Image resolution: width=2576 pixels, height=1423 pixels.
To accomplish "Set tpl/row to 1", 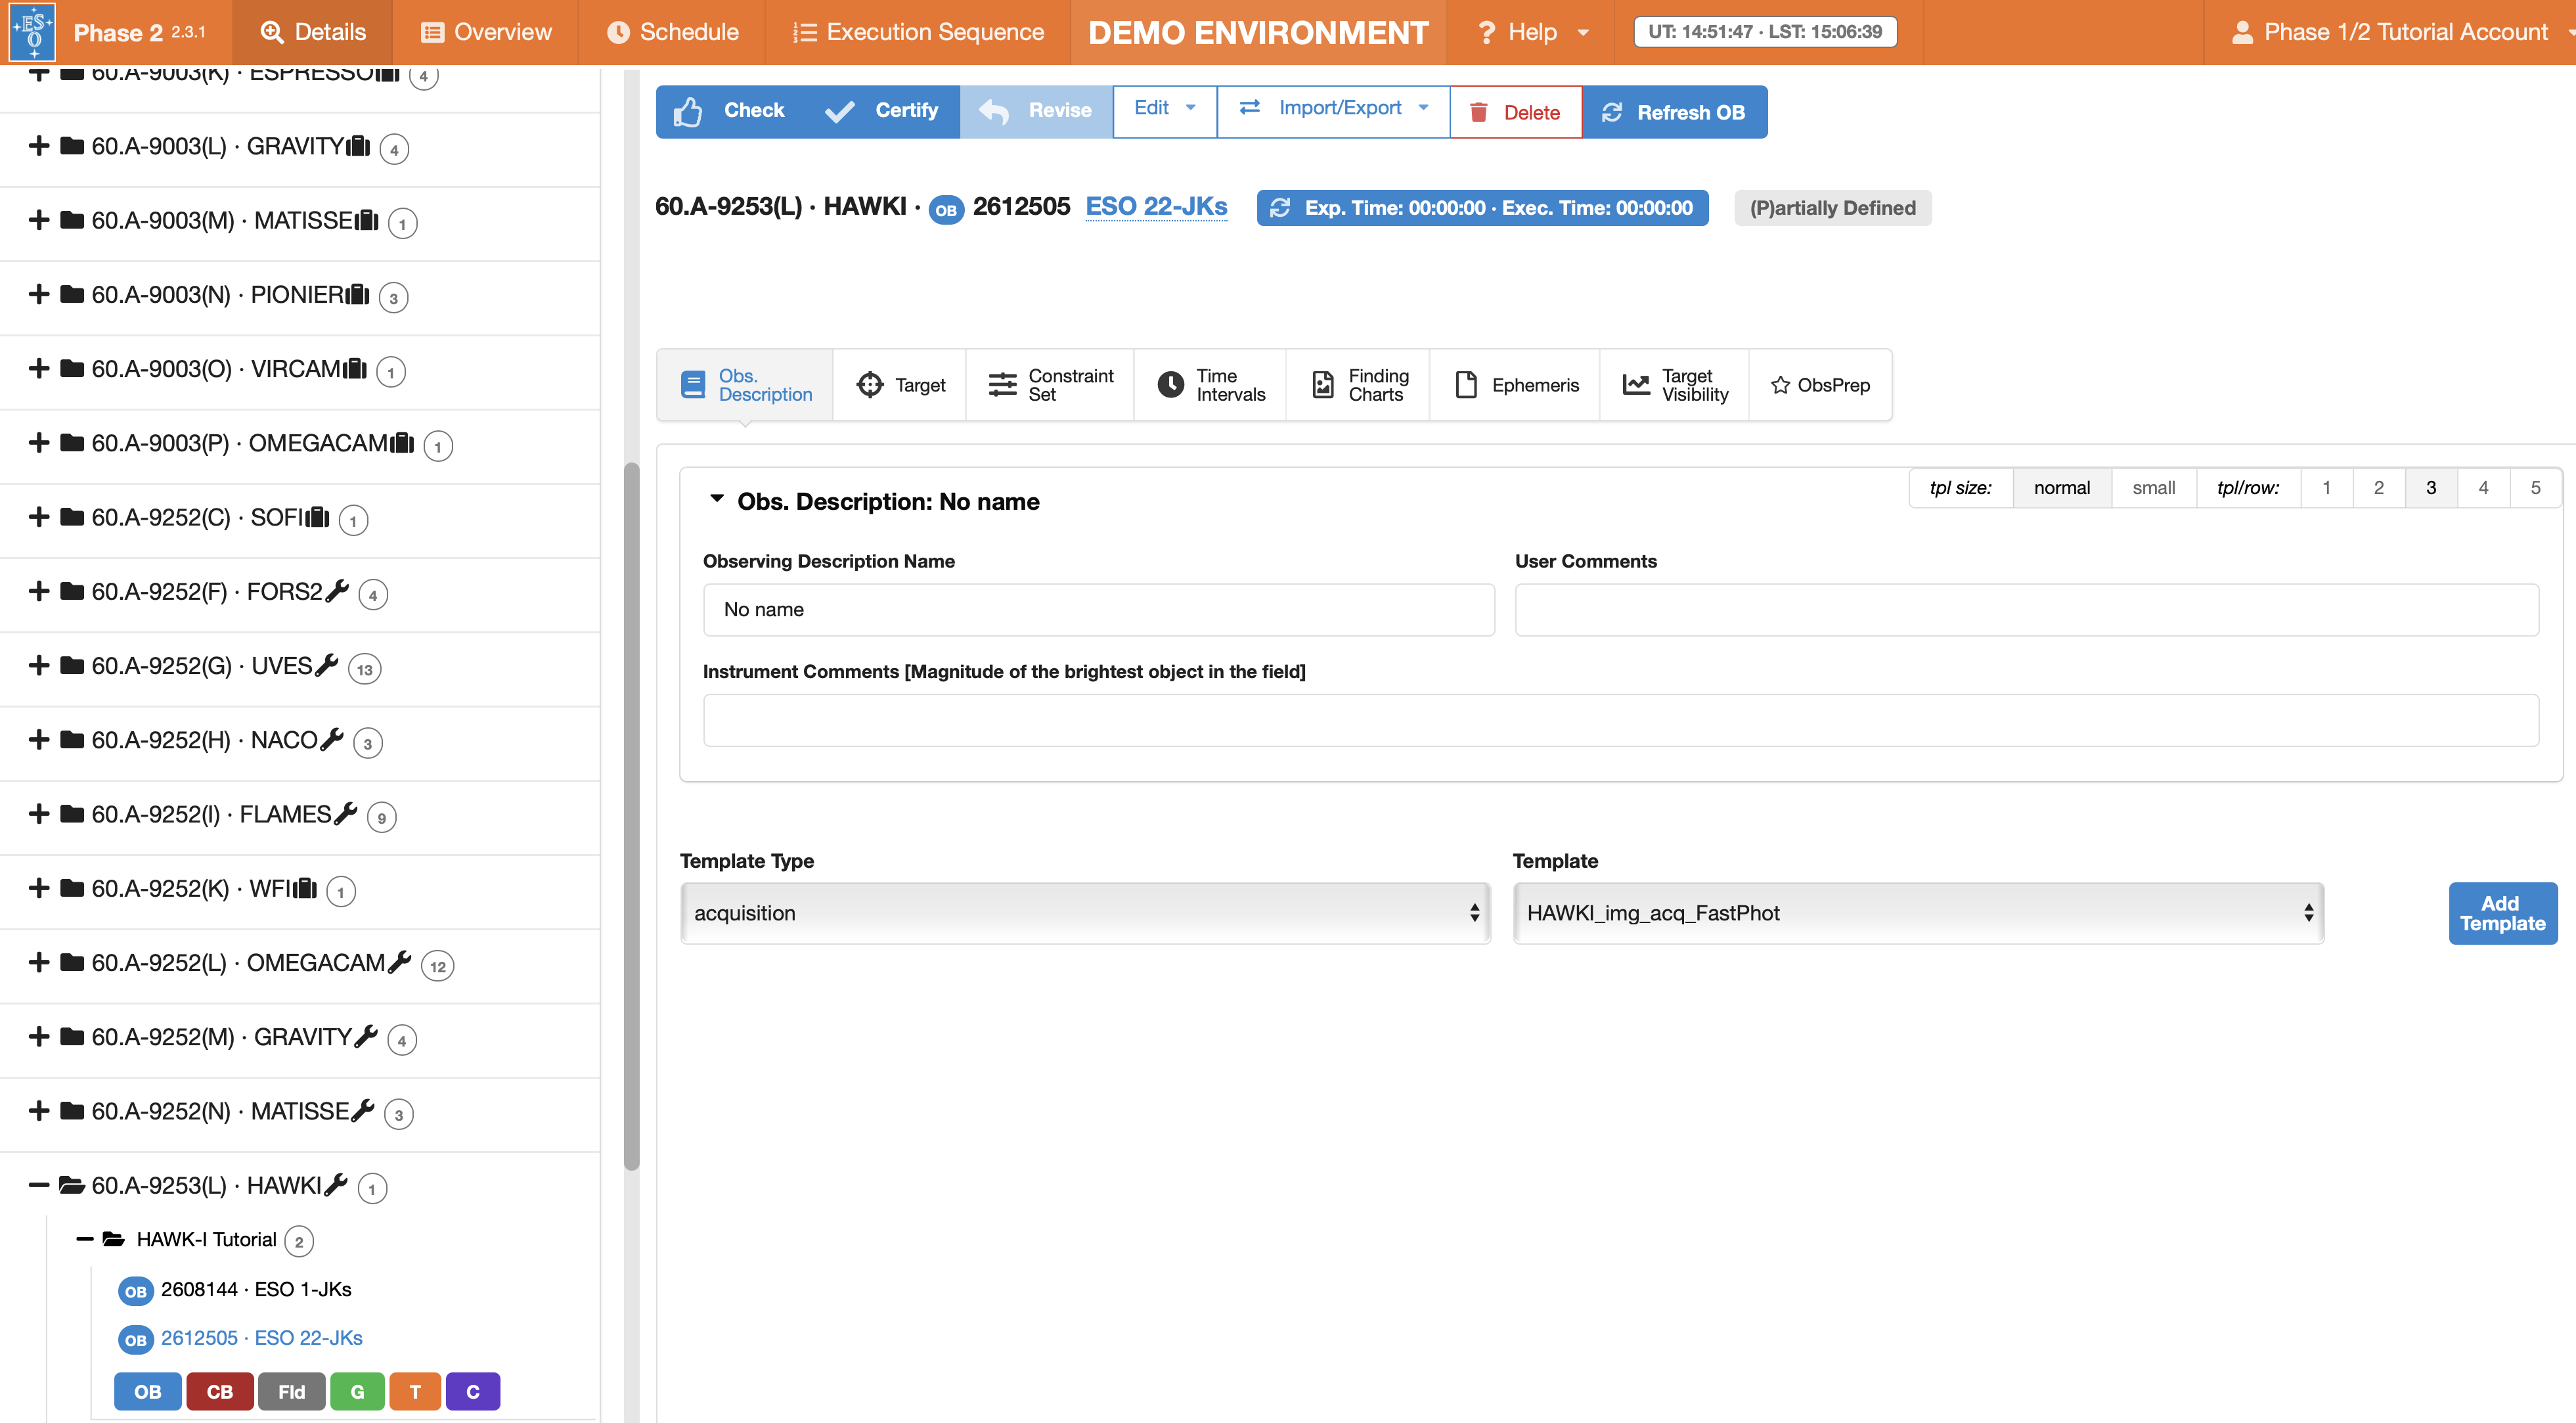I will (x=2326, y=488).
